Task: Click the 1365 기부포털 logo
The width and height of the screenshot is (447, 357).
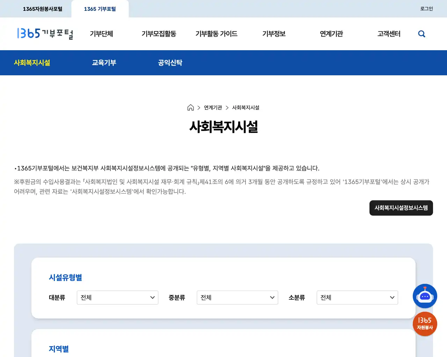Action: 45,34
